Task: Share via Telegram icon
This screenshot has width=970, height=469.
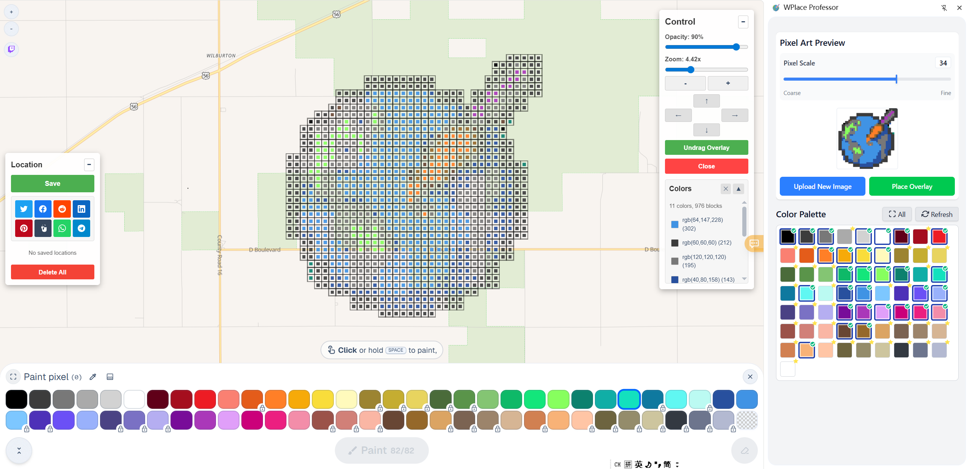Action: [81, 228]
